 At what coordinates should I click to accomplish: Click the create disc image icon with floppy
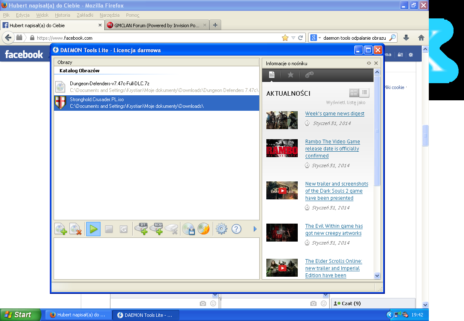tap(188, 229)
